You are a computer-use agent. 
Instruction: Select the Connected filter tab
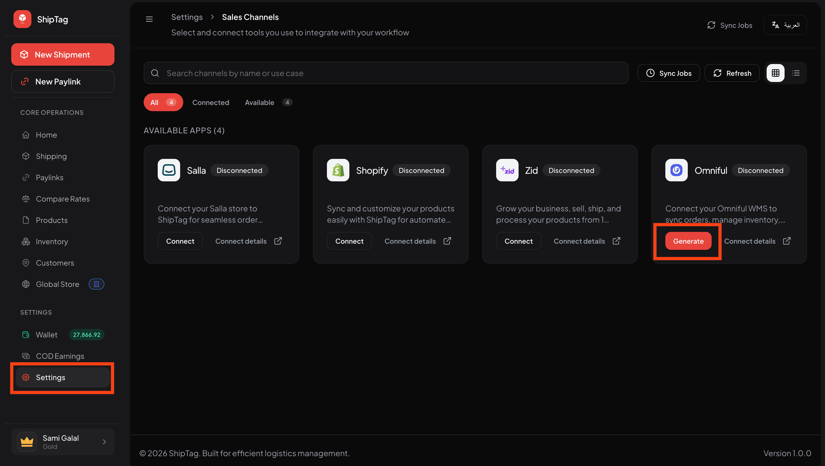[x=210, y=102]
